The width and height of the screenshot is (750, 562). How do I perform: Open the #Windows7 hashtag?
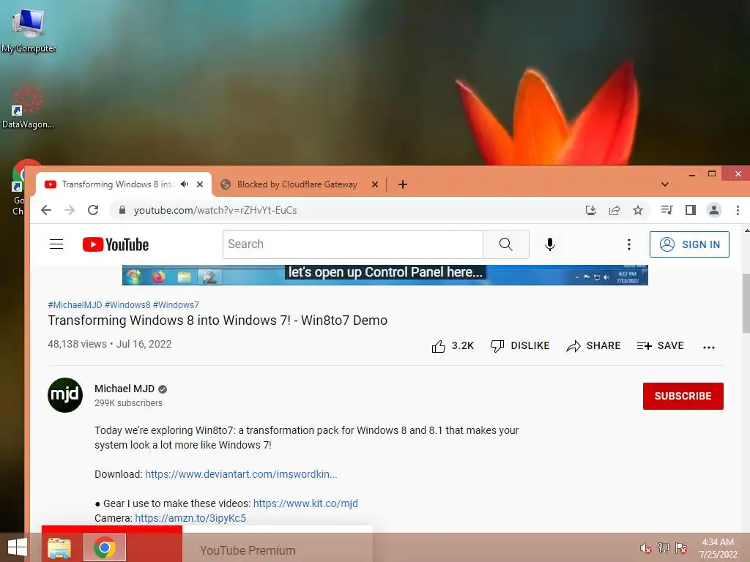coord(176,305)
